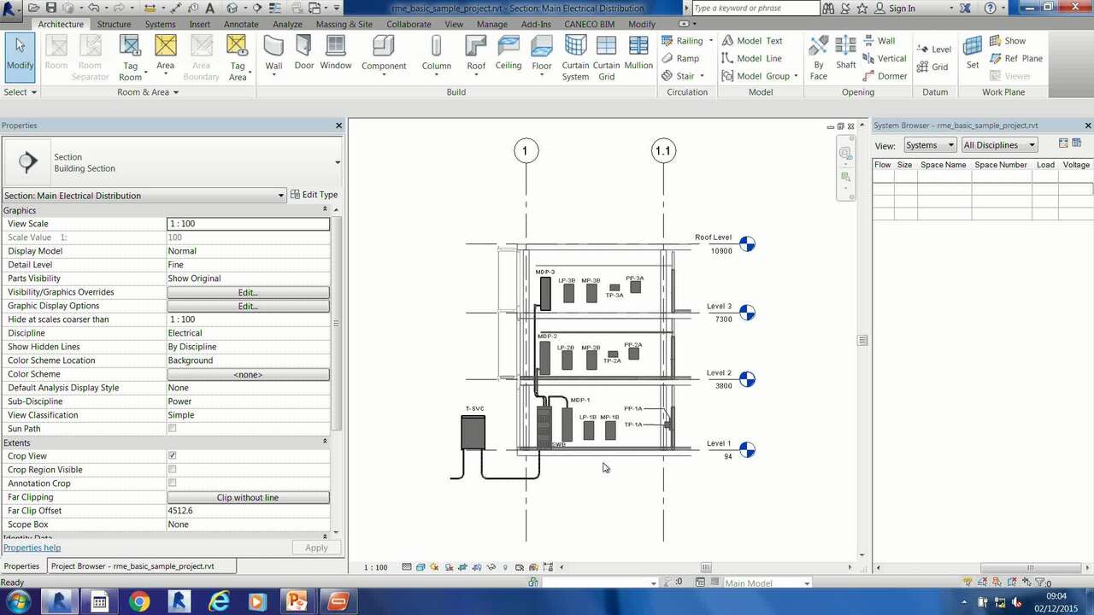Toggle the Annotation Crop checkbox
1094x615 pixels.
point(172,483)
